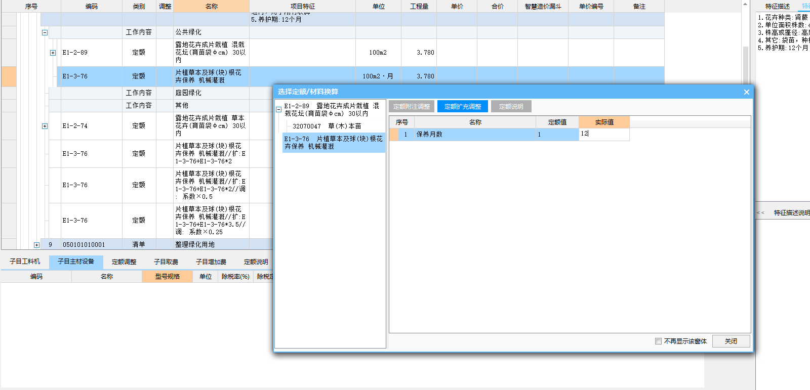The width and height of the screenshot is (810, 390).
Task: Click unit cell 100m2·月 in highlighted row
Action: 378,76
